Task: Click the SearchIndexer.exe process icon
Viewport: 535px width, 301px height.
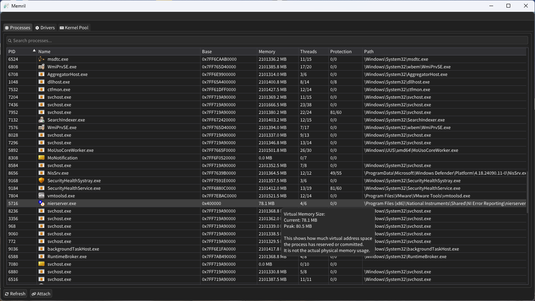Action: tap(41, 120)
